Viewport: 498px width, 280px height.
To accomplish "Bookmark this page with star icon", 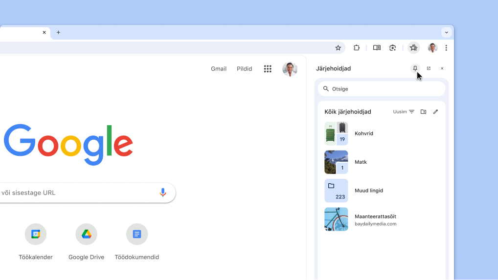I will pyautogui.click(x=338, y=48).
